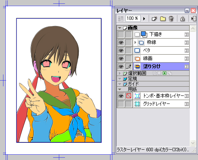Open properties for the 下描き layer
Image resolution: width=198 pixels, height=160 pixels.
click(187, 34)
